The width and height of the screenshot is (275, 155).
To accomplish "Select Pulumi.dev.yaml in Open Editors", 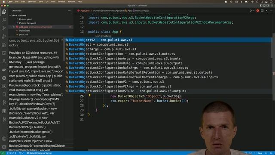I will point(27,23).
